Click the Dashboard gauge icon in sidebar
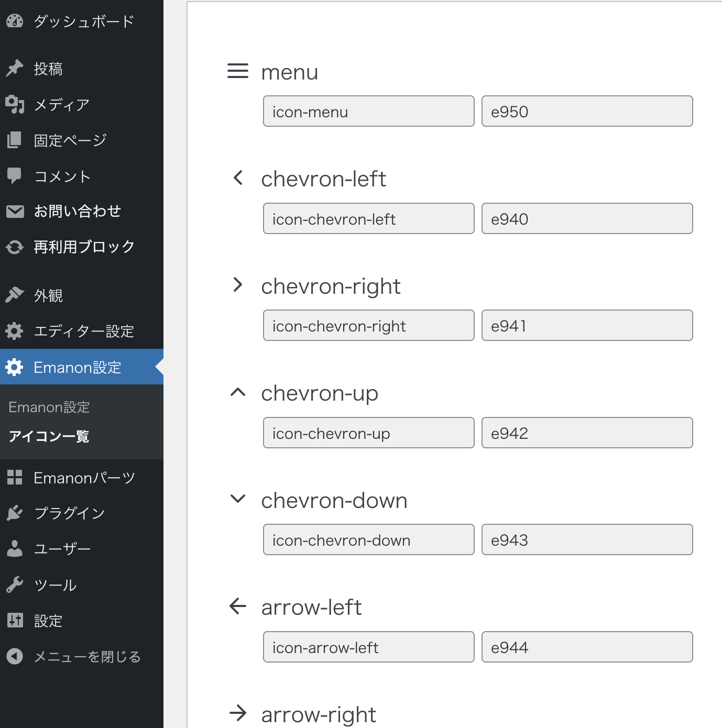The height and width of the screenshot is (728, 722). [x=15, y=21]
